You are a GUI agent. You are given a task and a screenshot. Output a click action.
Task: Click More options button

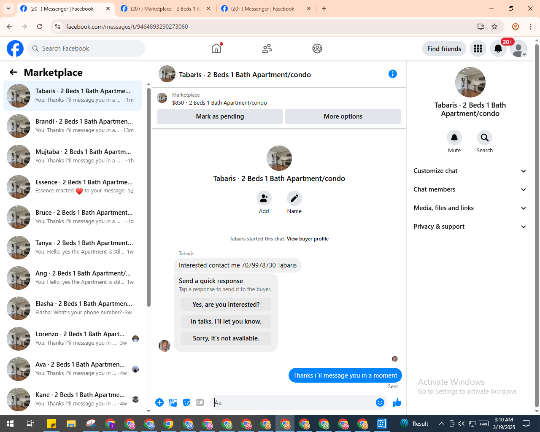pyautogui.click(x=343, y=116)
